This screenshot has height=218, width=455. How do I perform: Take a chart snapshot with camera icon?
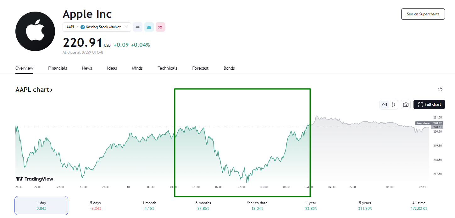[x=406, y=104]
